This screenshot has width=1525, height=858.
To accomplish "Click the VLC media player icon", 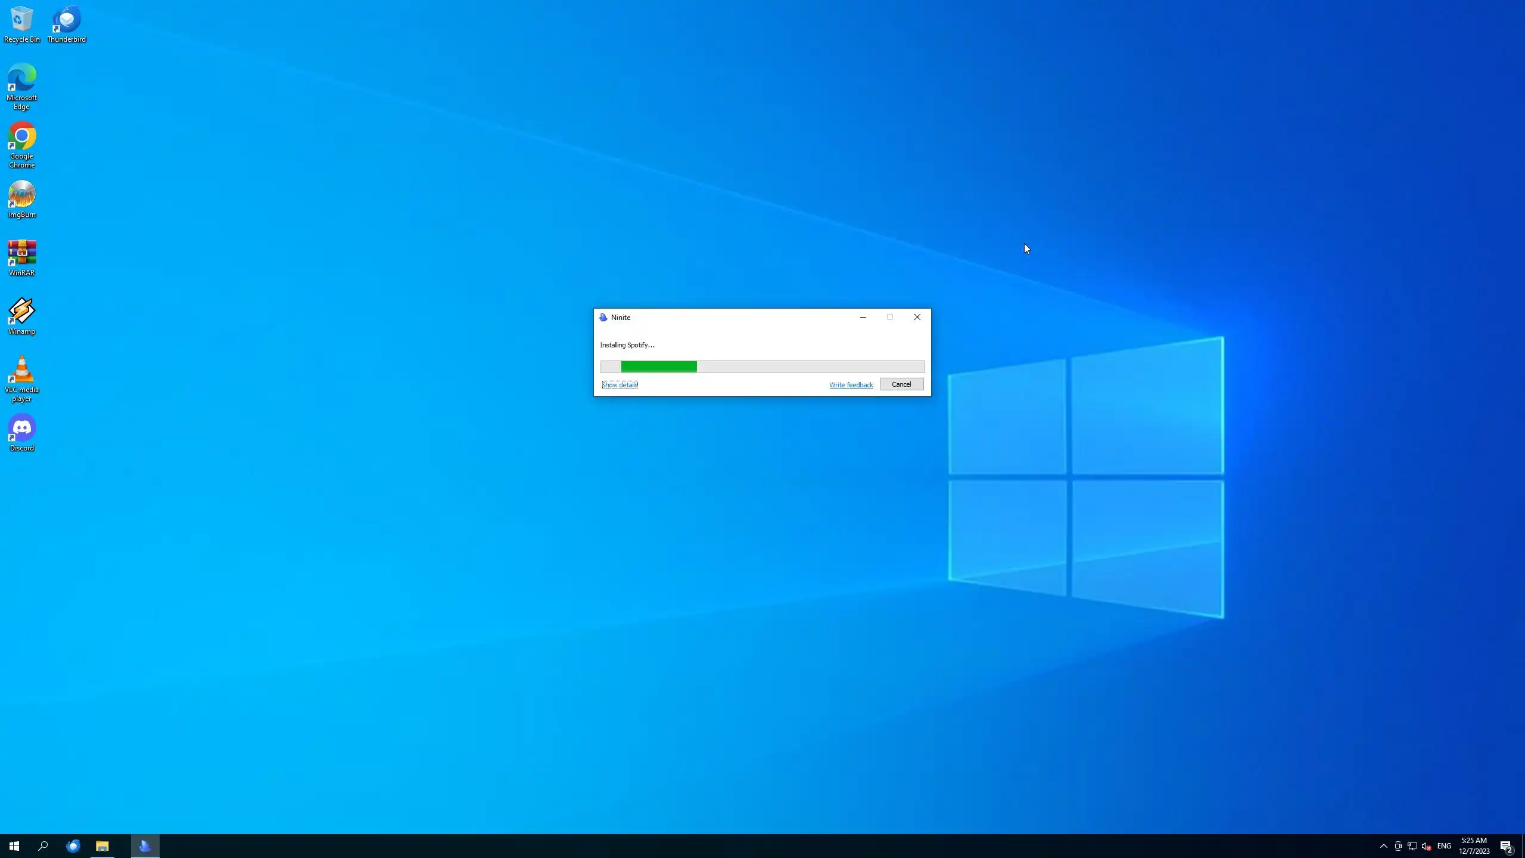I will tap(21, 378).
